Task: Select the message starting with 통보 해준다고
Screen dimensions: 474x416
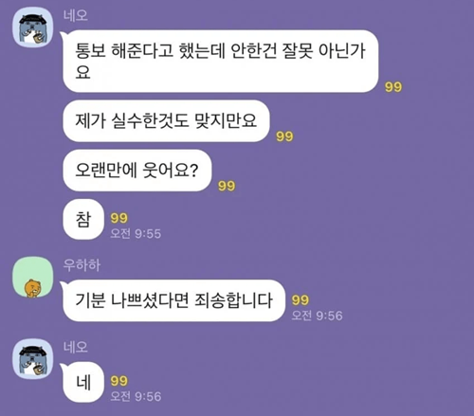Action: pos(220,62)
